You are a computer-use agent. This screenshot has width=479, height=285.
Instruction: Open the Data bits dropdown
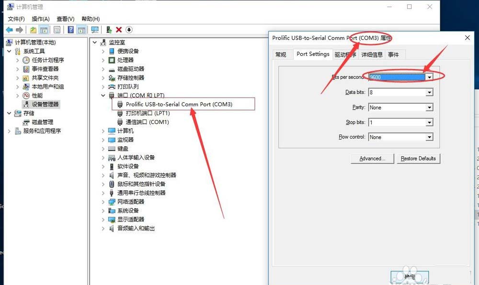[429, 92]
